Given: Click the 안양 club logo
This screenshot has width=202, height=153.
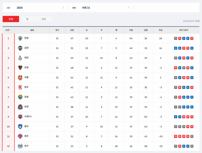Looking at the screenshot, I should pyautogui.click(x=20, y=107).
